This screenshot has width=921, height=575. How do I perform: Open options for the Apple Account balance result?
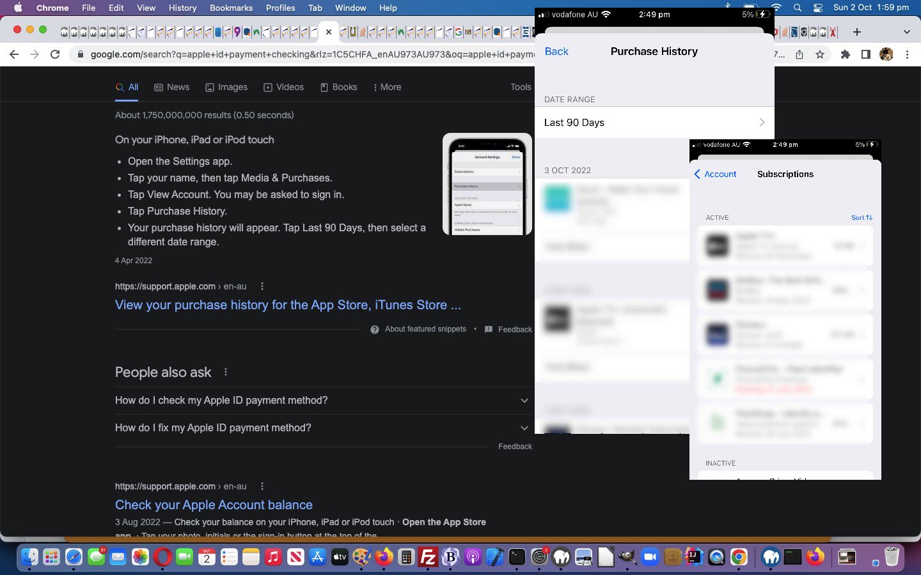click(x=262, y=486)
